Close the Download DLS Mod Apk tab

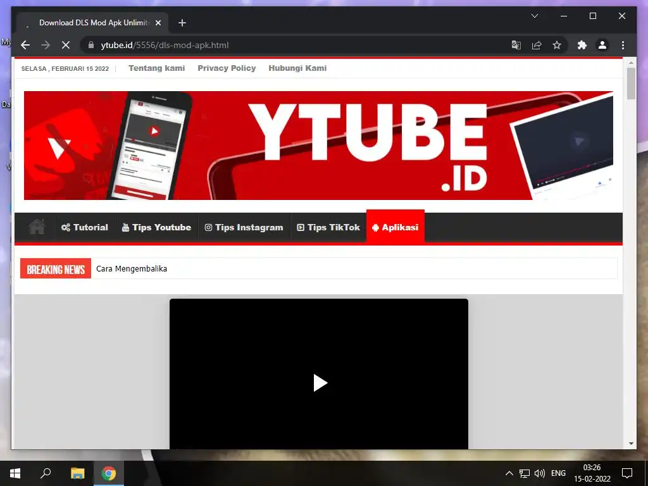pyautogui.click(x=158, y=23)
